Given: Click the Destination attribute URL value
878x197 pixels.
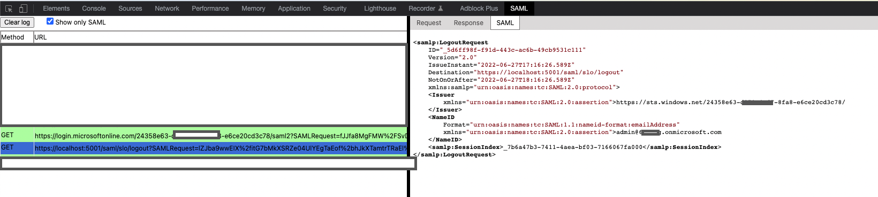Looking at the screenshot, I should (548, 73).
